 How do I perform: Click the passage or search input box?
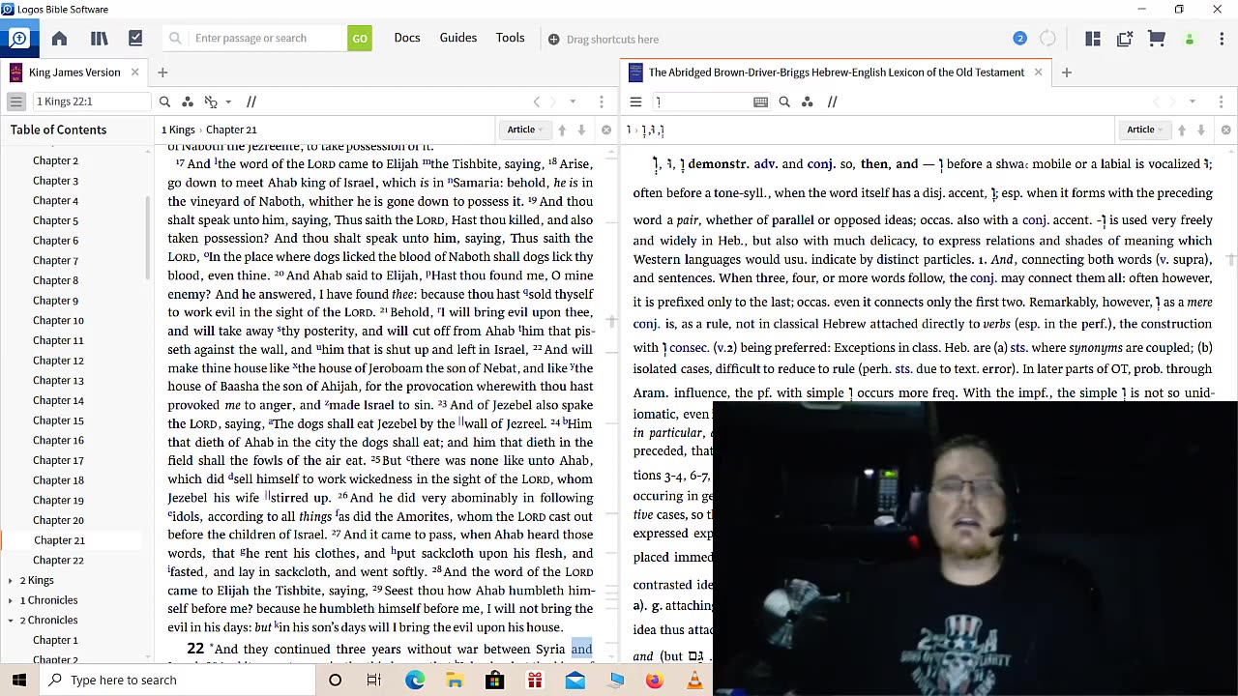(255, 39)
